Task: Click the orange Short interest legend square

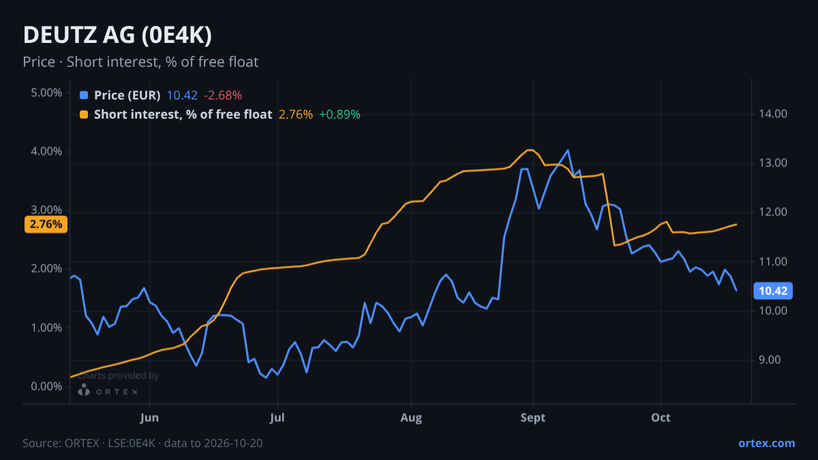Action: click(84, 114)
